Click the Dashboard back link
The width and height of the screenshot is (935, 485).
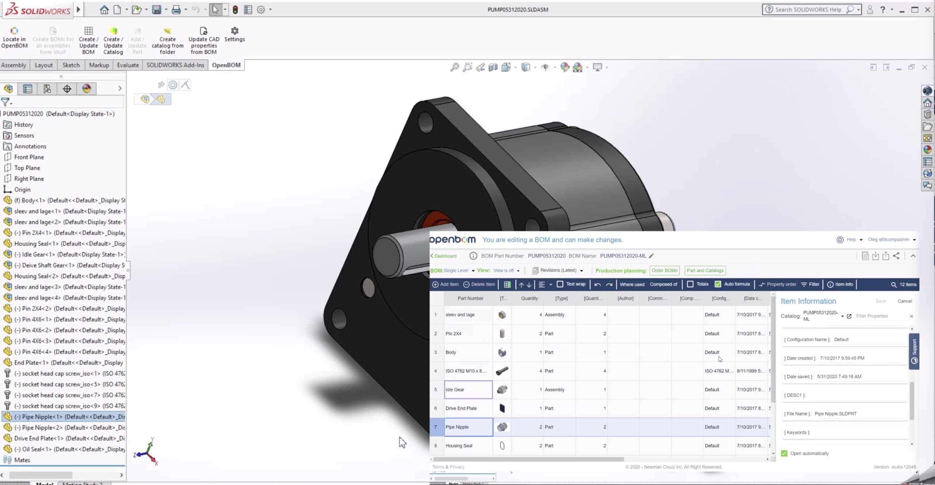click(443, 256)
